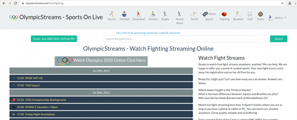Open the Motor Sports menu item

click(209, 16)
